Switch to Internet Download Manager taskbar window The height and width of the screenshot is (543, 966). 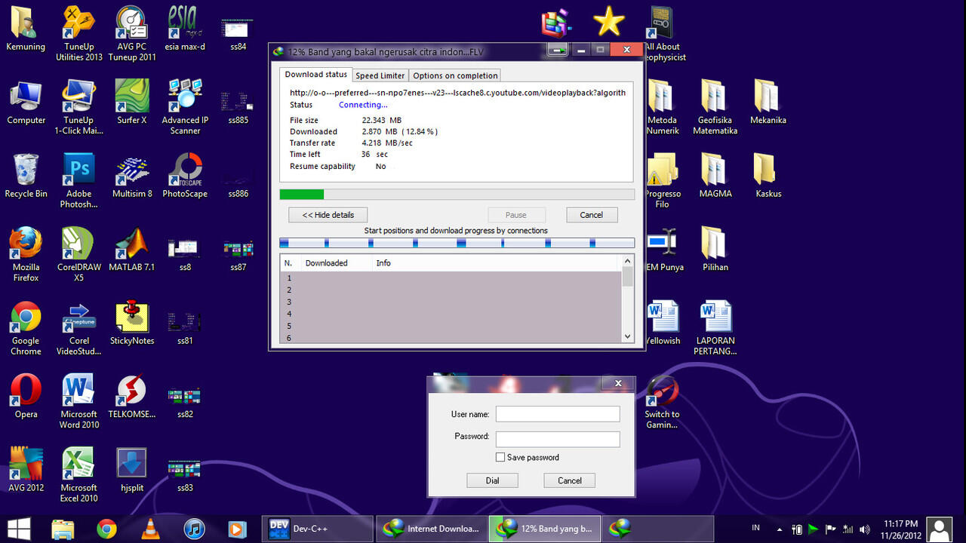point(432,529)
